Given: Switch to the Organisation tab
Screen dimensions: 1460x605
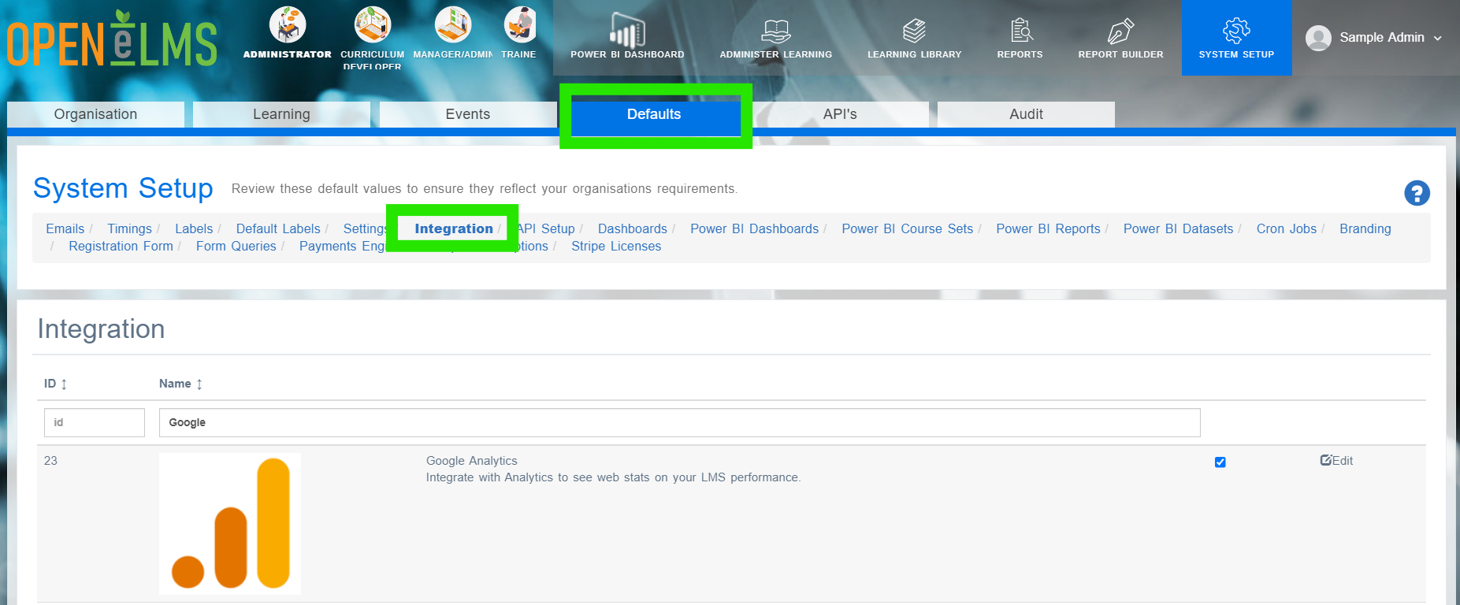Looking at the screenshot, I should tap(95, 114).
